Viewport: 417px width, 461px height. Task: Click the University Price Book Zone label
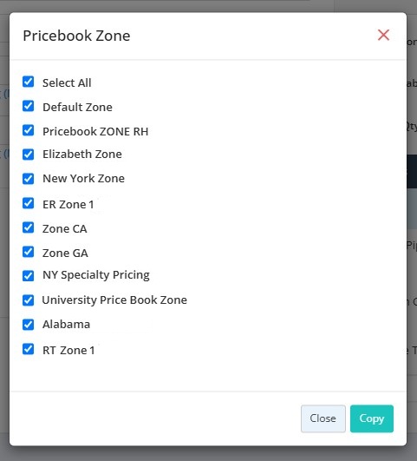pyautogui.click(x=114, y=300)
